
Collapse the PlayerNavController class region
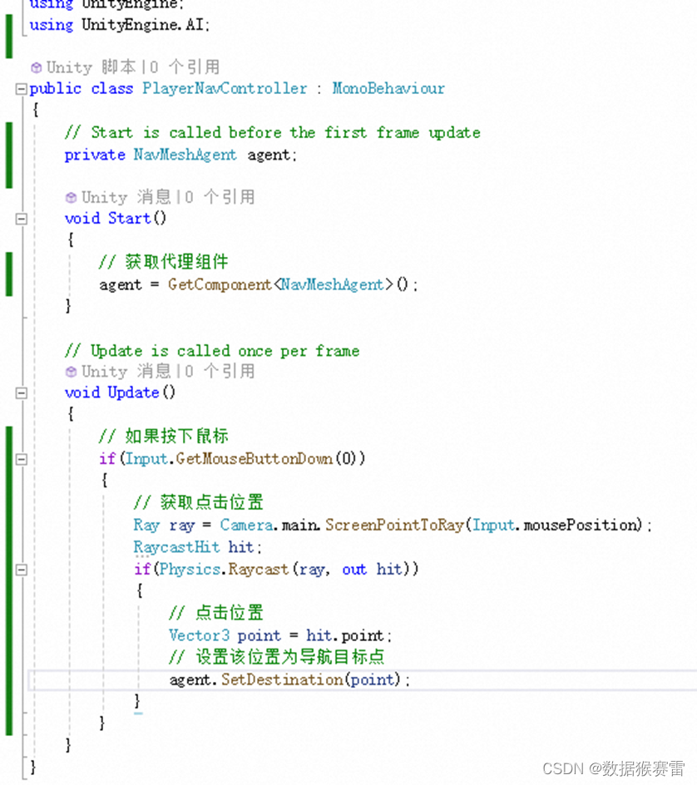tap(20, 87)
